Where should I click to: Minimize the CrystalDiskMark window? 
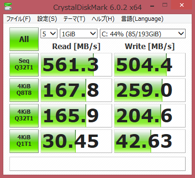tap(152, 6)
